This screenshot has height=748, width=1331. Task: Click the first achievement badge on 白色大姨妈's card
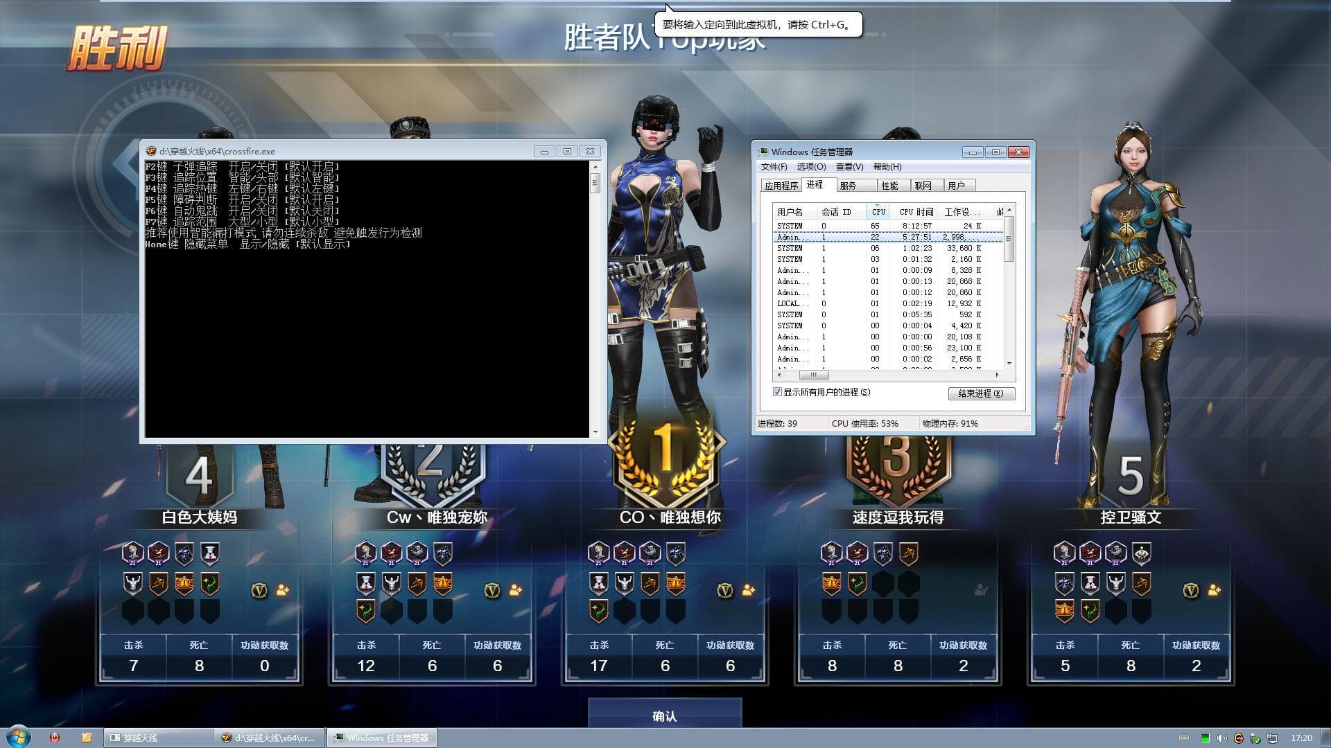[x=133, y=553]
